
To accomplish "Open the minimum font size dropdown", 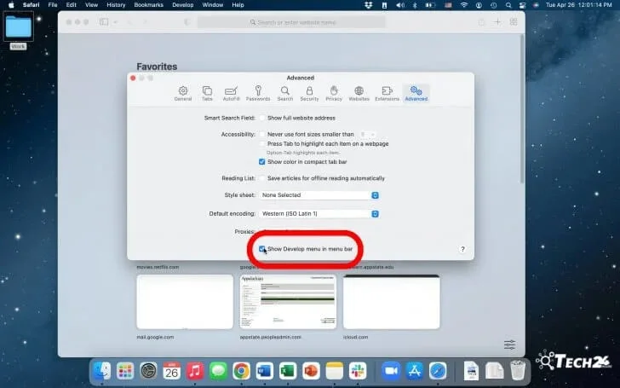I will (x=368, y=134).
